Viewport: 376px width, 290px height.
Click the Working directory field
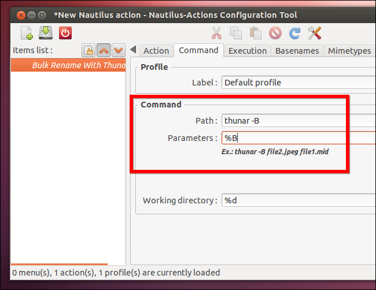(298, 200)
